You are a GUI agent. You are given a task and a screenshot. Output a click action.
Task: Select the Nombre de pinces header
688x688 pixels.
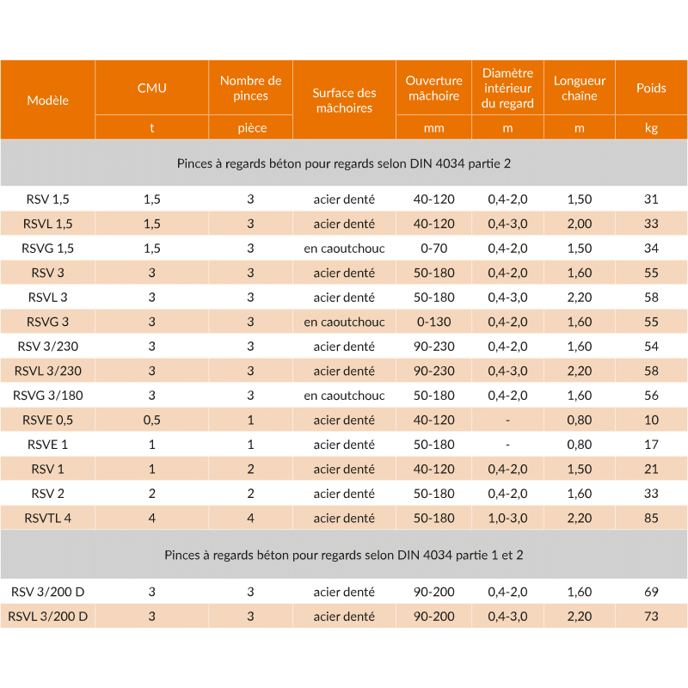point(250,88)
